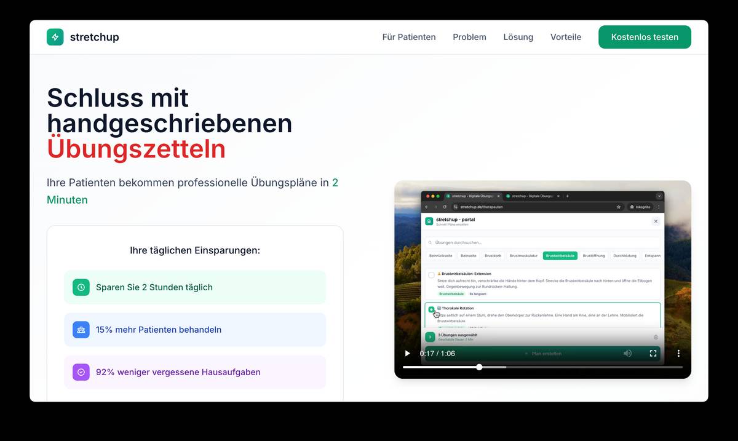Click the video progress bar scrubber
This screenshot has height=441, width=738.
(x=479, y=367)
